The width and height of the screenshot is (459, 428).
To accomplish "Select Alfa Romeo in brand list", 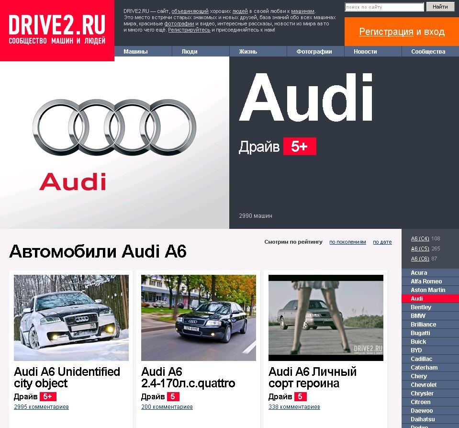I will pyautogui.click(x=430, y=282).
